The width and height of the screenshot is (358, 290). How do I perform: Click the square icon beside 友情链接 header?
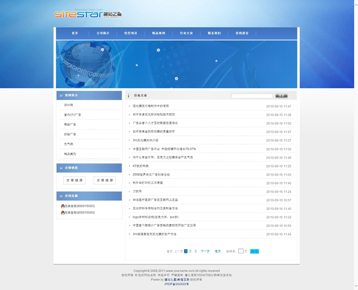pos(61,168)
